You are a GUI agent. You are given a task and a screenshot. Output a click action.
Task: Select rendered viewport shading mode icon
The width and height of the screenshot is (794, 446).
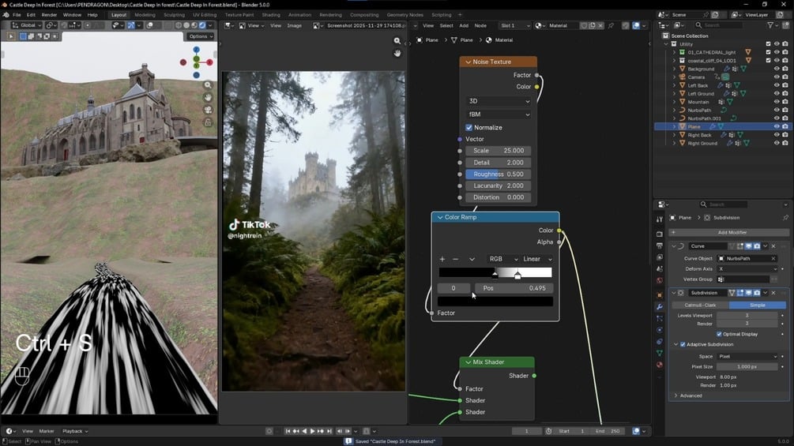coord(202,25)
